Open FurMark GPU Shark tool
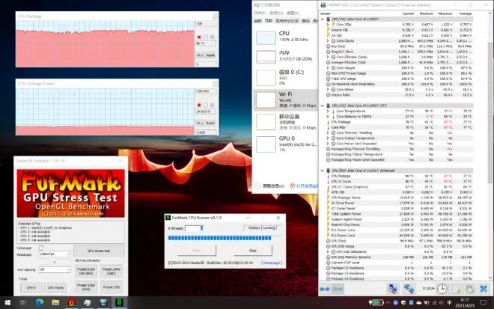 click(55, 287)
